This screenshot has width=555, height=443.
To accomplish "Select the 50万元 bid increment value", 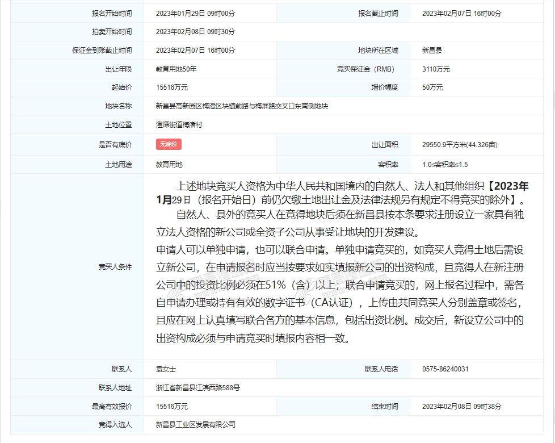I will click(x=432, y=87).
